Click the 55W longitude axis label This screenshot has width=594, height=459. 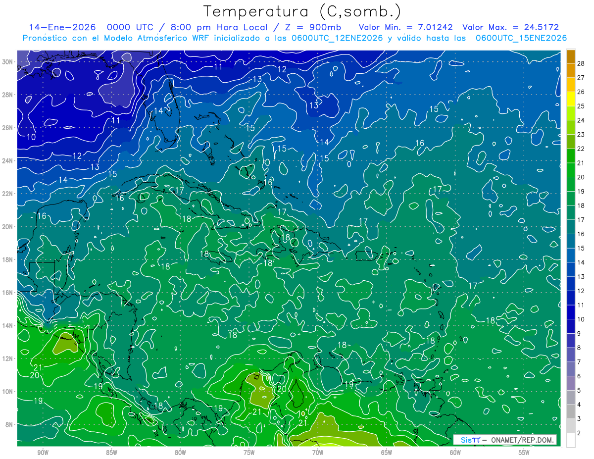pos(524,453)
